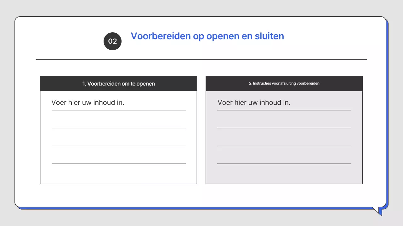The width and height of the screenshot is (403, 226).
Task: Select the dark header bar "1. Voorbereiden om te openen"
Action: [x=118, y=83]
